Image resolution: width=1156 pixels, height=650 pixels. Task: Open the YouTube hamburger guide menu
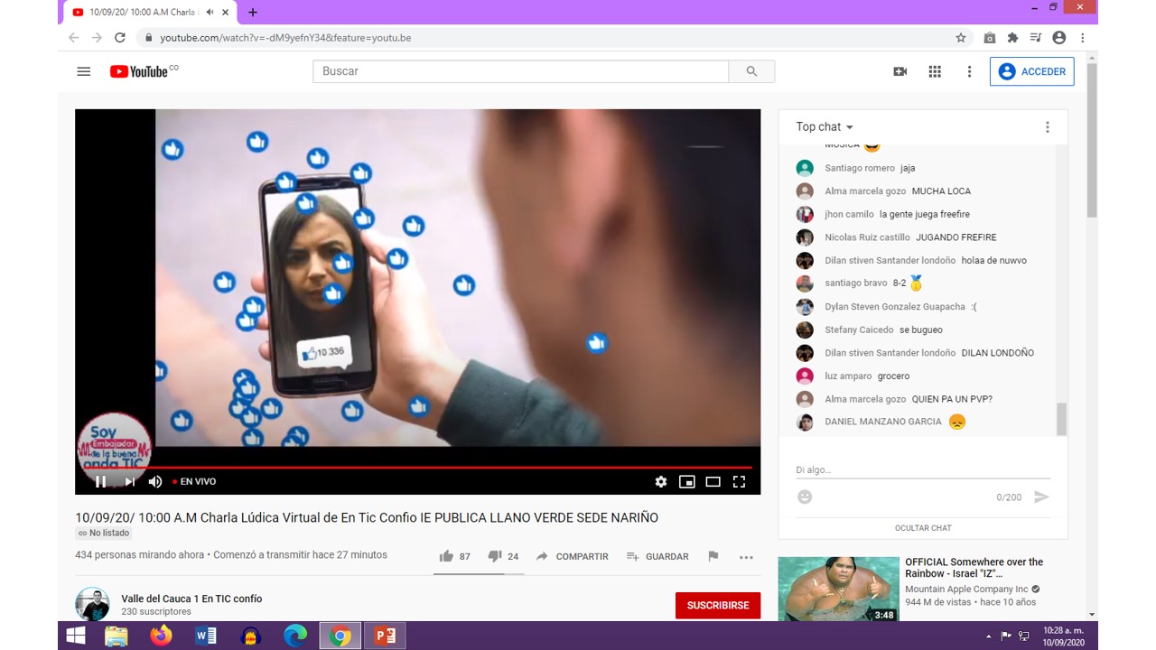click(84, 71)
